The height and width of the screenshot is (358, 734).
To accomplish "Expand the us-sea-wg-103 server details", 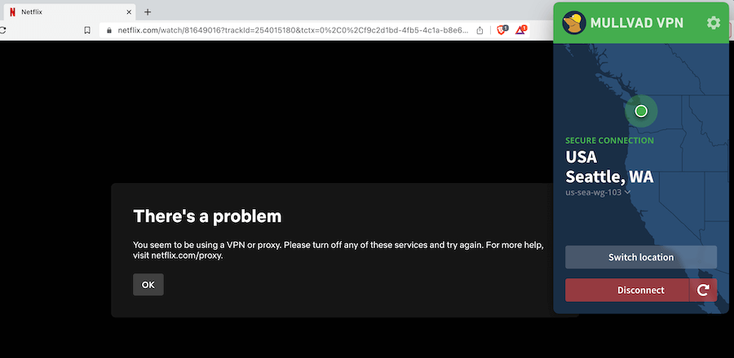I will click(x=598, y=192).
